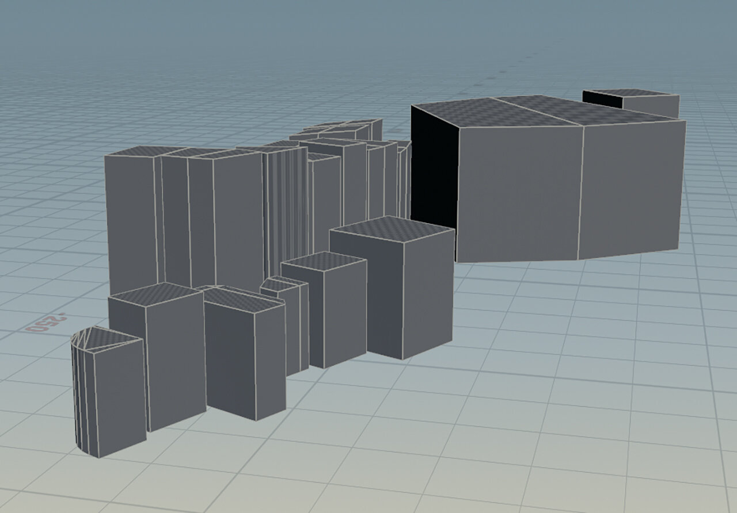Select the checkered top of the front-center tall box
Viewport: 737px width, 513px height.
390,229
